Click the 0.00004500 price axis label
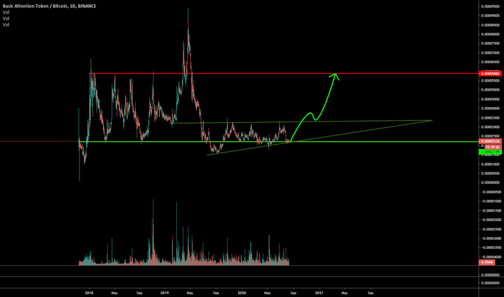 (490, 99)
